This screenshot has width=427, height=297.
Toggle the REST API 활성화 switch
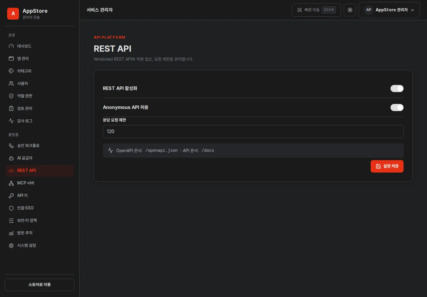click(x=397, y=89)
